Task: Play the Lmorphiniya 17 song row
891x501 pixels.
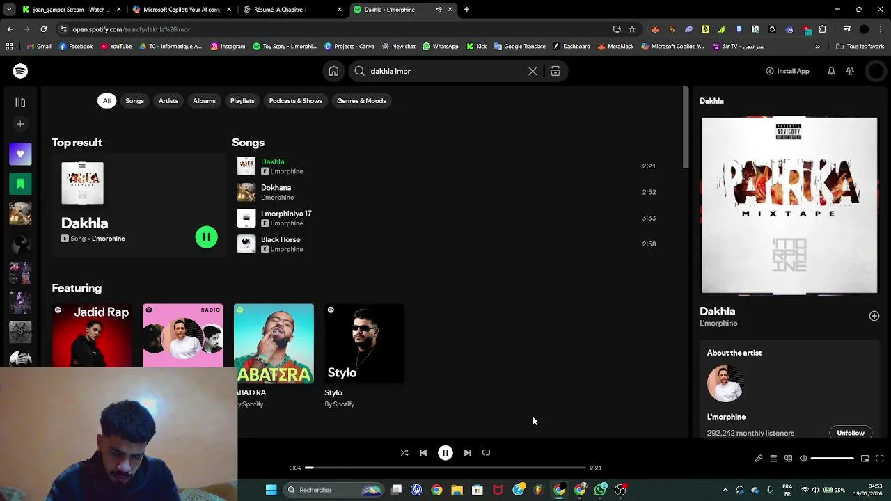Action: pyautogui.click(x=445, y=218)
